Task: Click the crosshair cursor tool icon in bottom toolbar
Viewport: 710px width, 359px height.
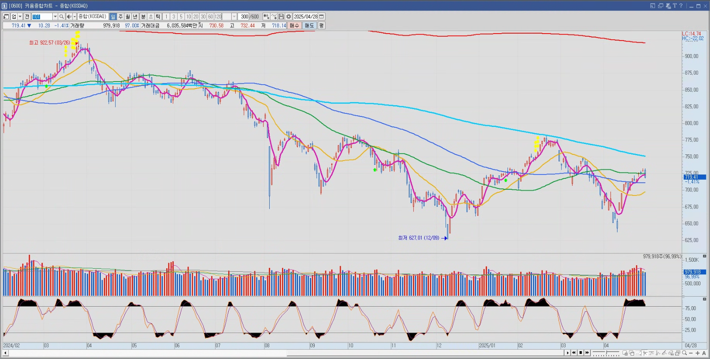Action: [x=645, y=353]
